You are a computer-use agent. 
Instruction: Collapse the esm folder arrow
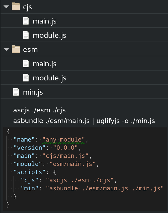(6, 49)
